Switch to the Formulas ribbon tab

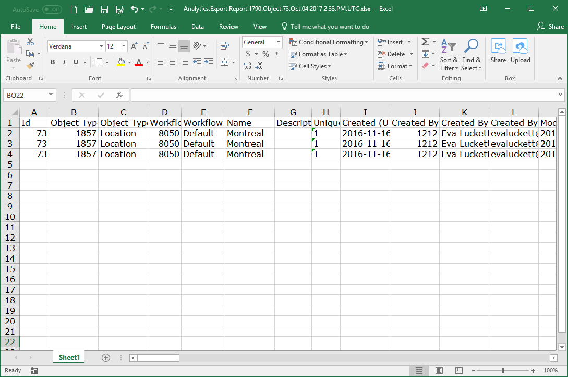163,27
